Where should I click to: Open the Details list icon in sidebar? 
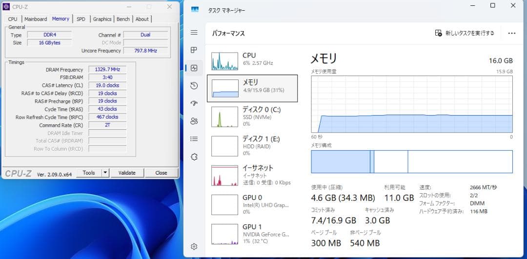pos(194,139)
